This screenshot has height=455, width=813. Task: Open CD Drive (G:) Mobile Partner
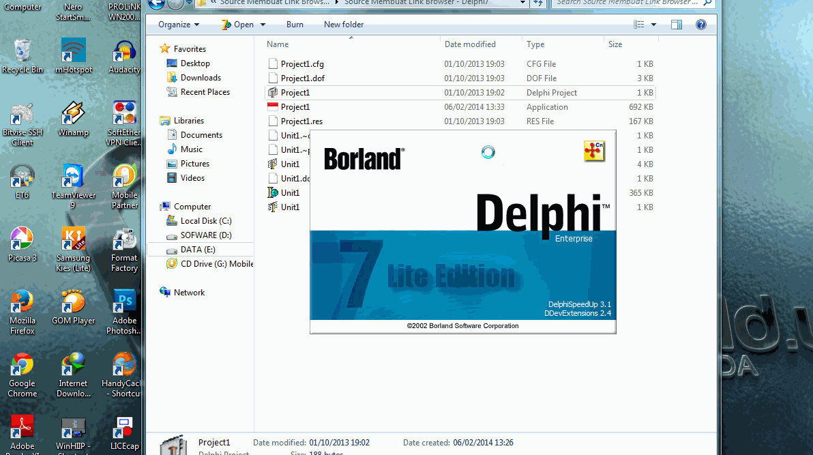pyautogui.click(x=209, y=263)
